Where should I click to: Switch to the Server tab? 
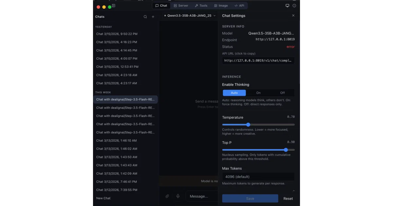point(181,6)
